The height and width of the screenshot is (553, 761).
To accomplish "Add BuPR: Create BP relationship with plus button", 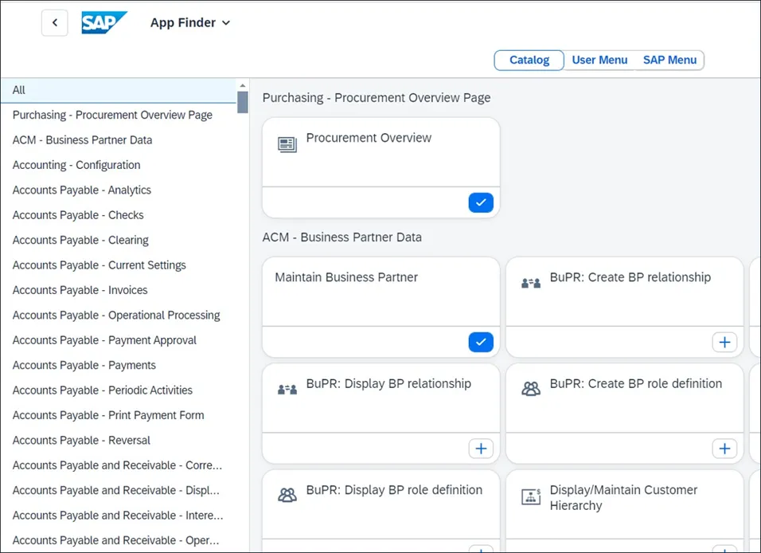I will [724, 342].
